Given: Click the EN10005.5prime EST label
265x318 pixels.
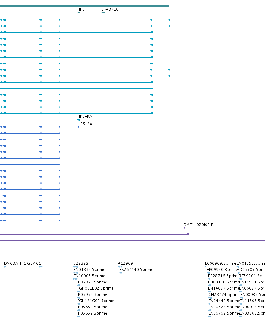Looking at the screenshot, I should pos(89,276).
